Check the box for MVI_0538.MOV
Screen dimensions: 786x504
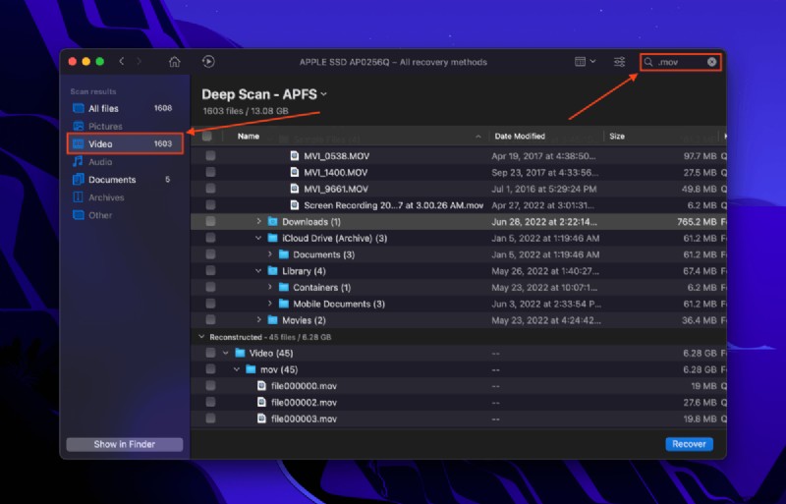(210, 155)
